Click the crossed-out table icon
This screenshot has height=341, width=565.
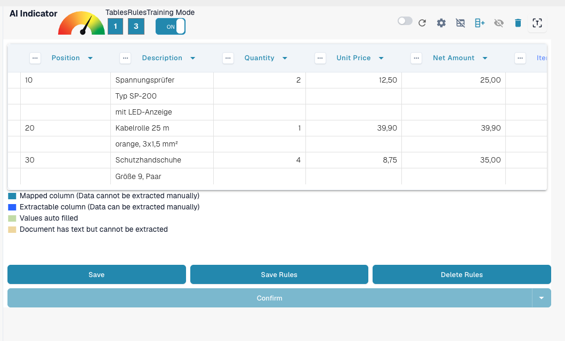coord(461,23)
